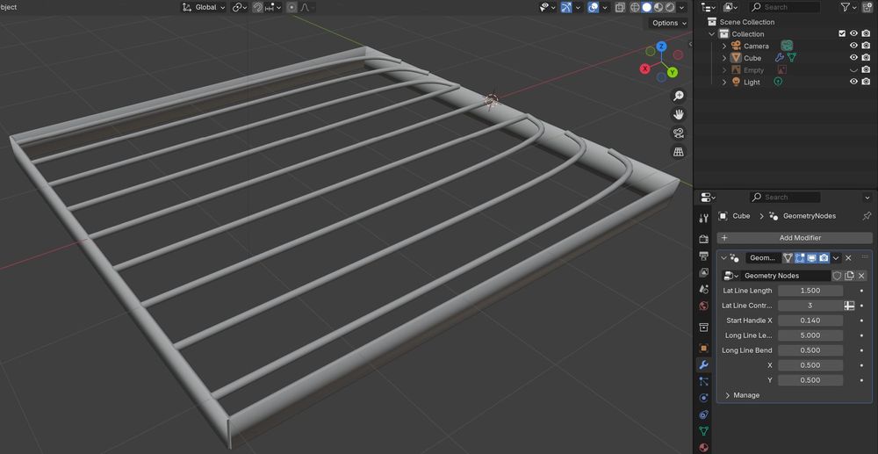Open the Transform Orientation Global dropdown

pos(204,7)
